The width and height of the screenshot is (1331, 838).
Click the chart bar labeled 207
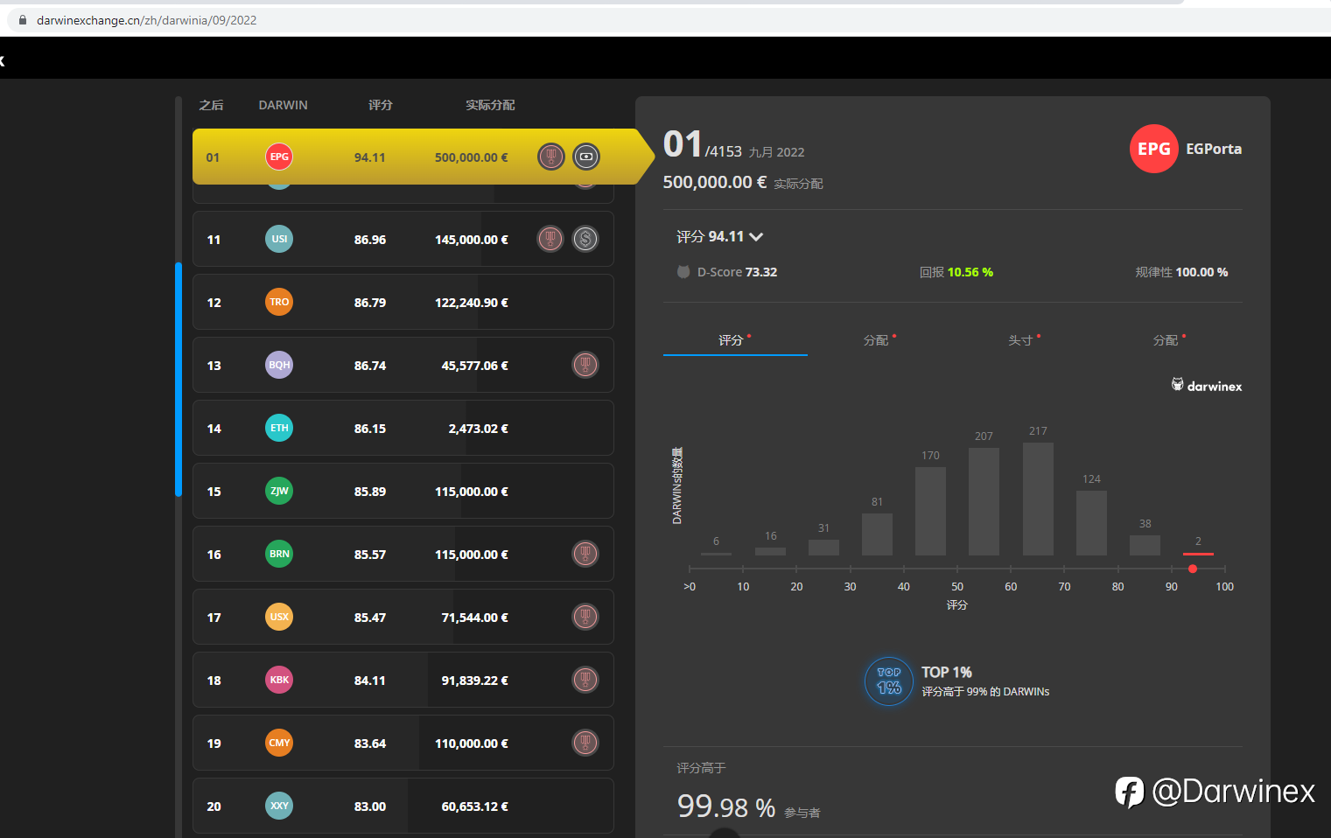984,501
